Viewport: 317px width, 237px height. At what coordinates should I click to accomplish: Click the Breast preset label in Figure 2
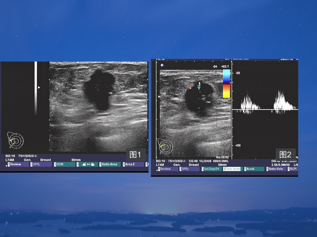194,165
